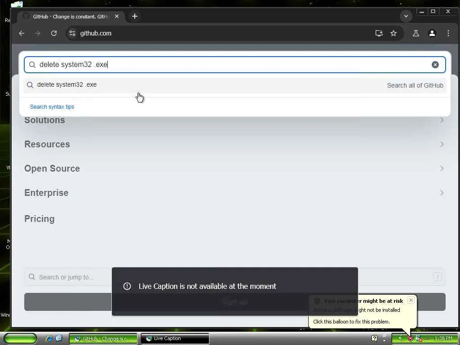
Task: Open site information icon in address bar
Action: (72, 33)
